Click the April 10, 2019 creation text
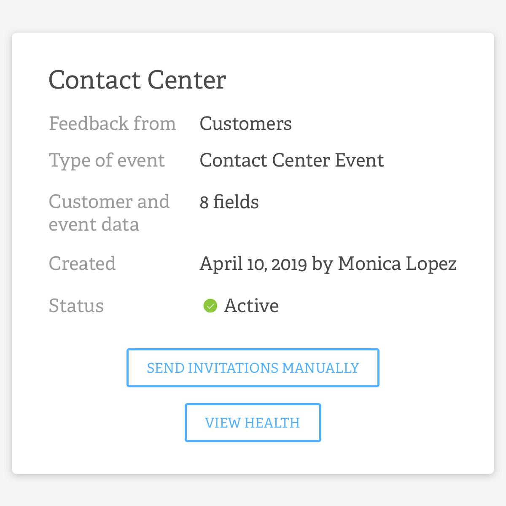Image resolution: width=506 pixels, height=506 pixels. [253, 264]
